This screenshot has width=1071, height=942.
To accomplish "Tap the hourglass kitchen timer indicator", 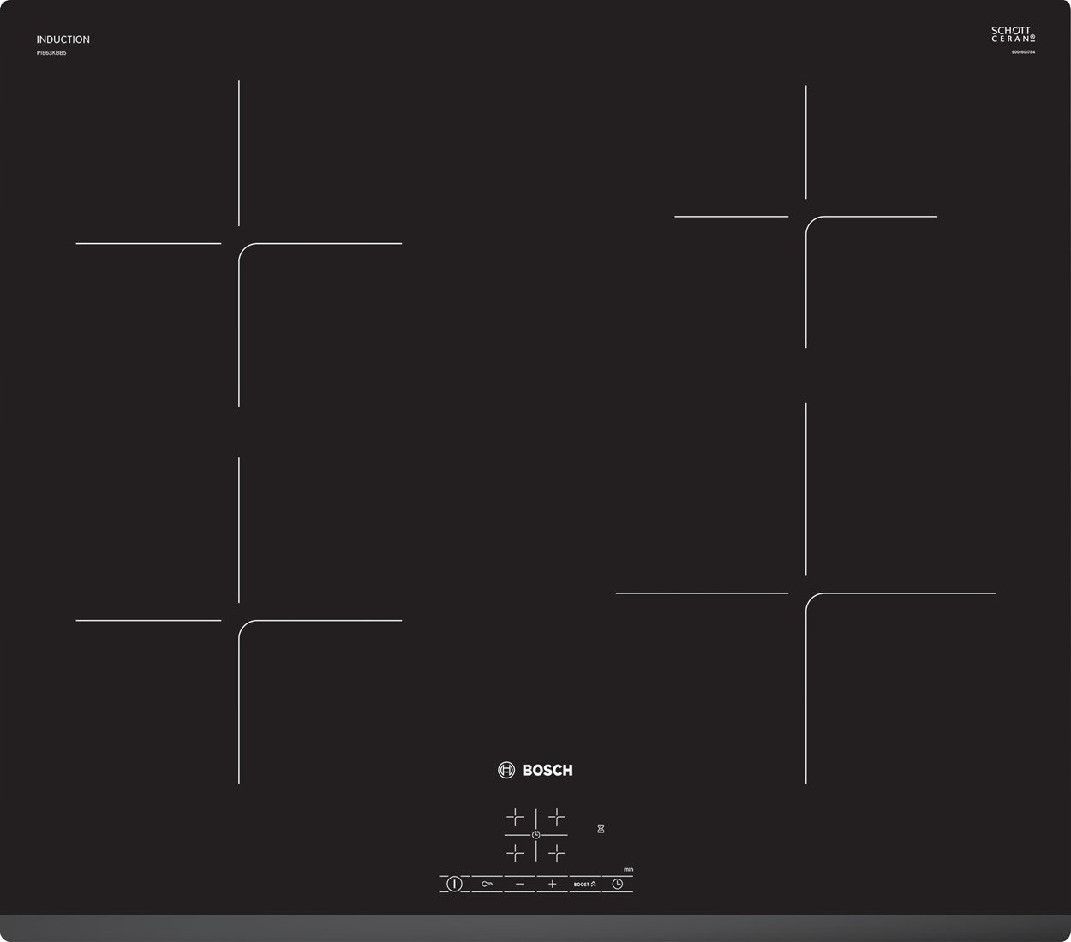I will coord(601,828).
